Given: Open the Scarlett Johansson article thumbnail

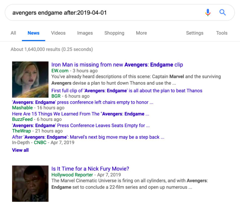Looking at the screenshot, I should click(x=30, y=80).
